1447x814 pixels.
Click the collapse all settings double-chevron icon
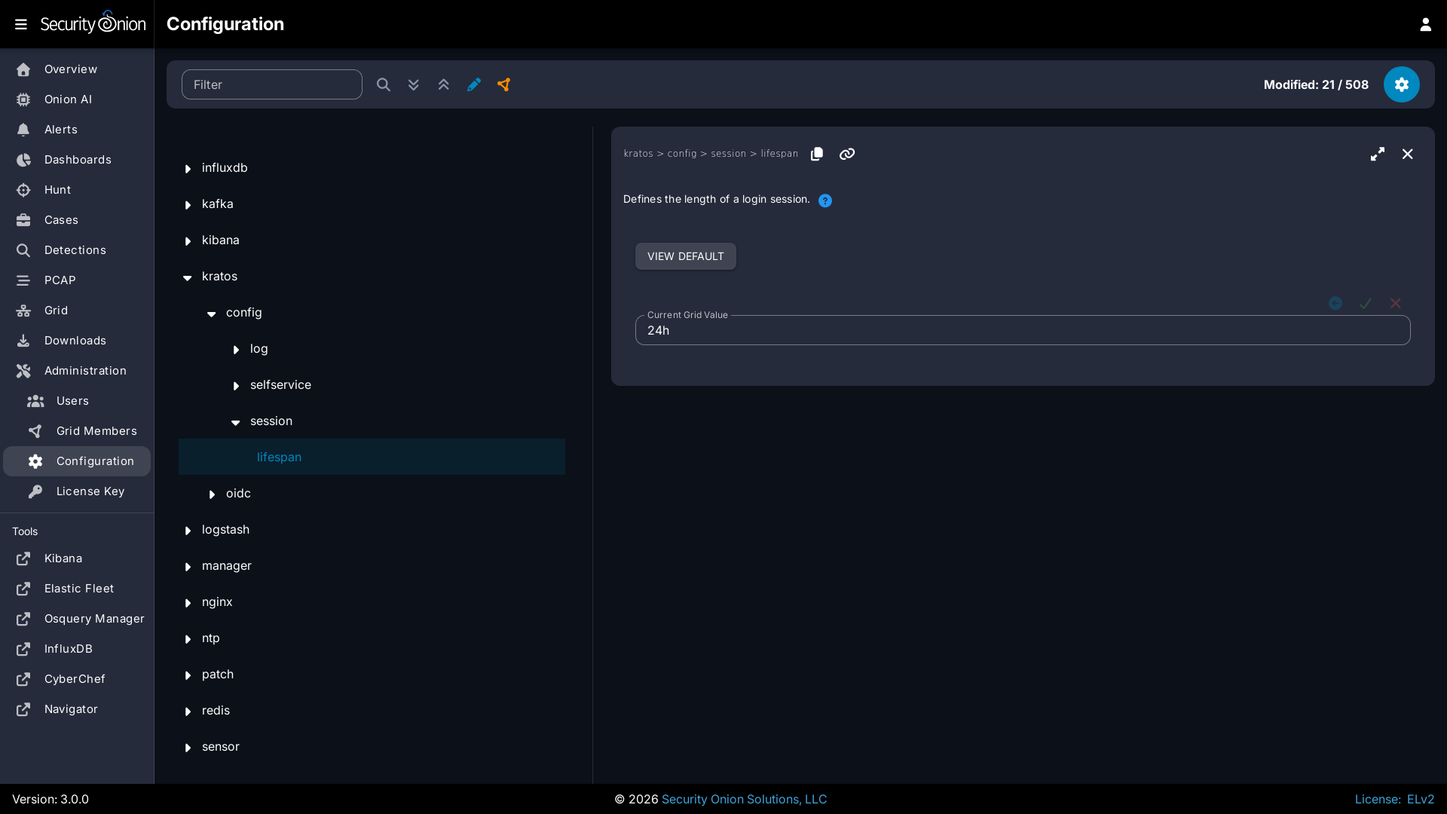(x=443, y=84)
